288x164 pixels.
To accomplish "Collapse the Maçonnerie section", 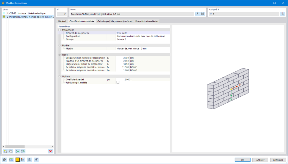I will click(59, 30).
